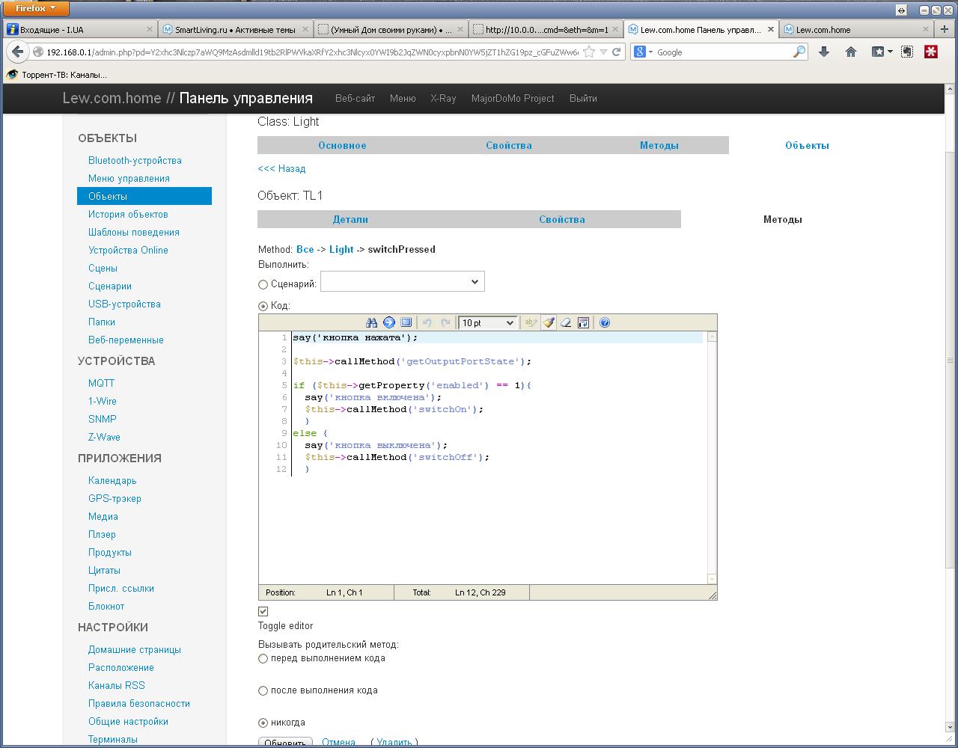Switch to the Свойства tab of object TL1
This screenshot has width=958, height=748.
click(561, 219)
